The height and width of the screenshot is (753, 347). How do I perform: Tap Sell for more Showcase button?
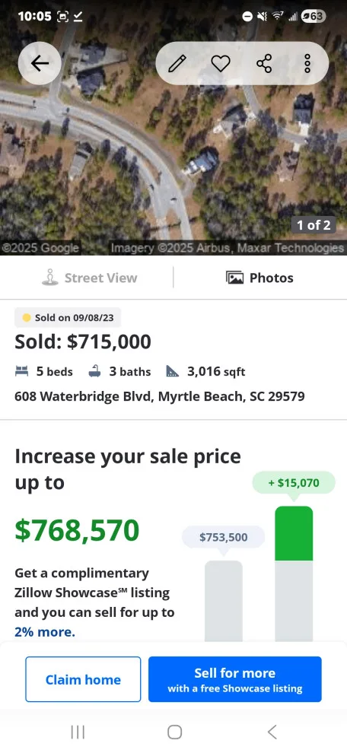(235, 679)
